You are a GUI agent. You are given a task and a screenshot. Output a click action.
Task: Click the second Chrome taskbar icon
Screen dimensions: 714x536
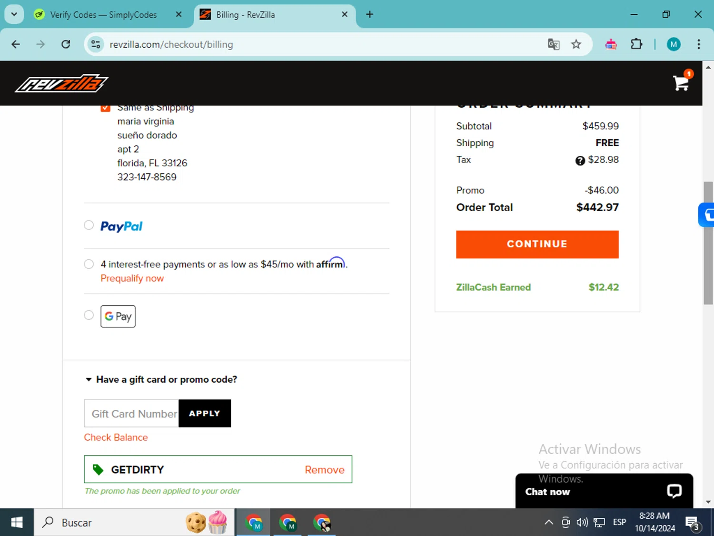288,523
